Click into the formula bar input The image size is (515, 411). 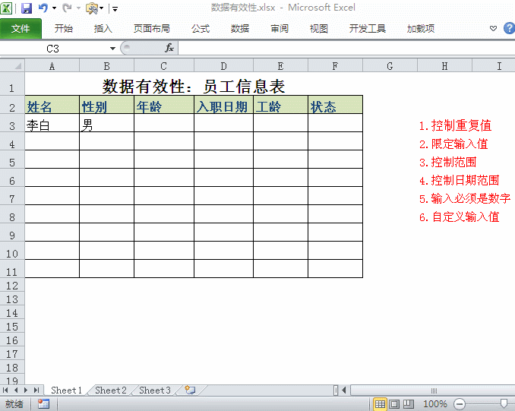pyautogui.click(x=346, y=49)
